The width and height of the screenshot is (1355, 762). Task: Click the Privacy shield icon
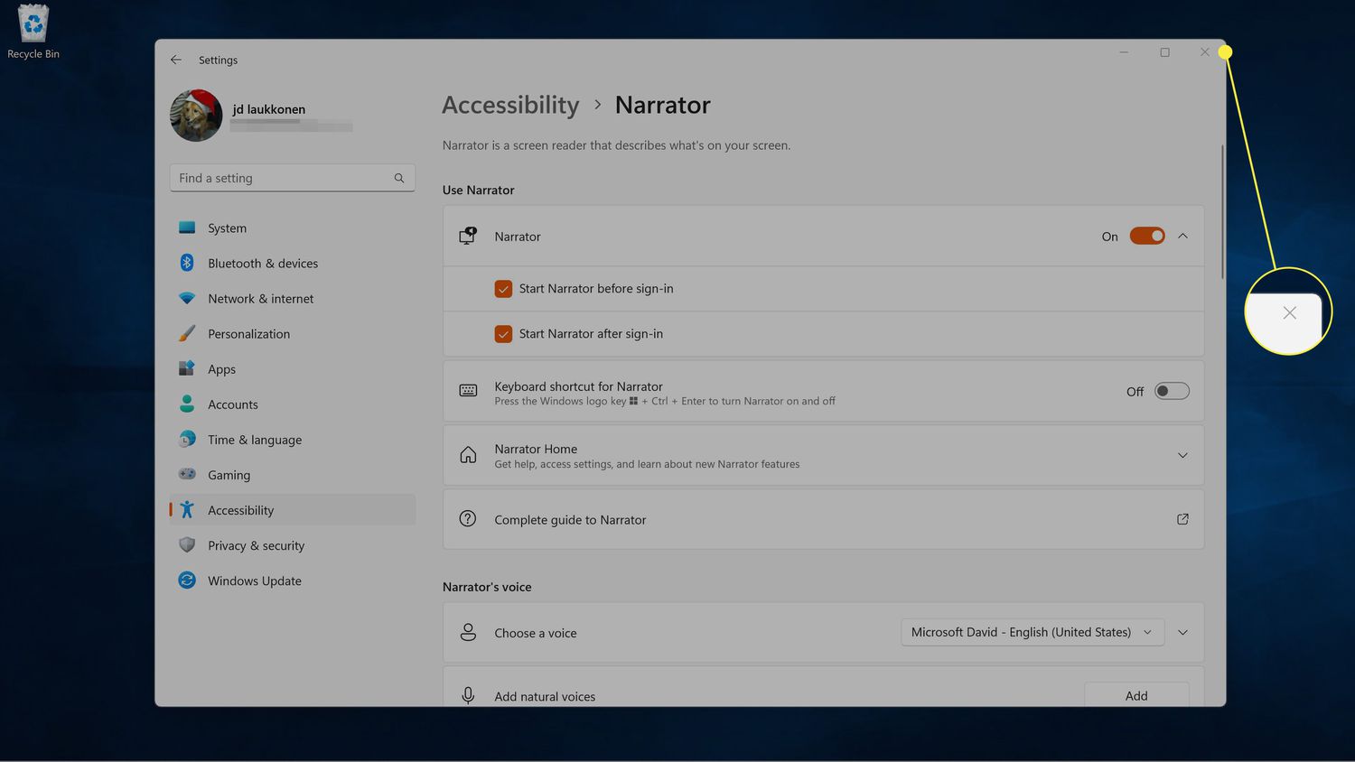[x=187, y=544]
